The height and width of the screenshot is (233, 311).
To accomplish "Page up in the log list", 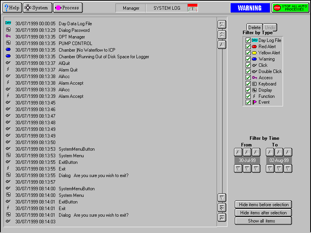I will pyautogui.click(x=222, y=34).
